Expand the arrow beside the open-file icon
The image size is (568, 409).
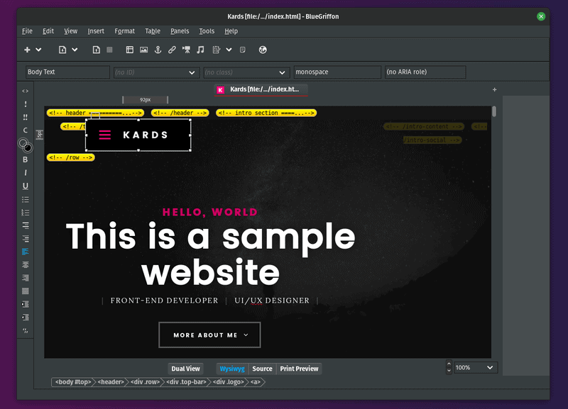click(x=75, y=50)
